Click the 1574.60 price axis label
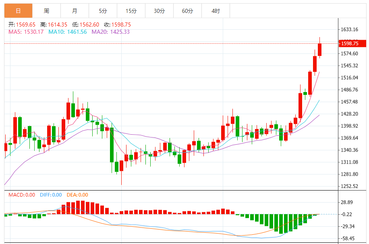This screenshot has width=369, height=244. click(350, 54)
